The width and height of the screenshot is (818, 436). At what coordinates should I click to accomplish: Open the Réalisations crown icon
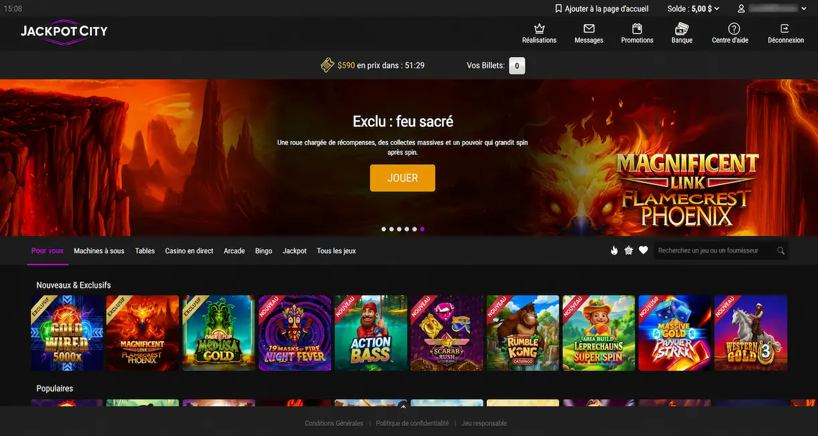coord(539,29)
